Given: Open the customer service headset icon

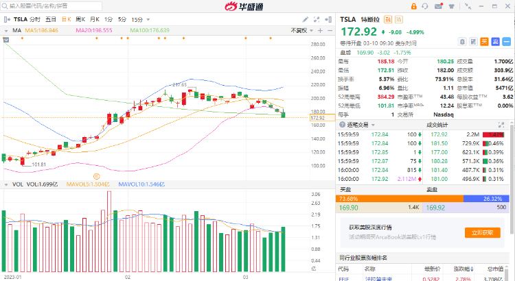Looking at the screenshot, I should pos(425,6).
